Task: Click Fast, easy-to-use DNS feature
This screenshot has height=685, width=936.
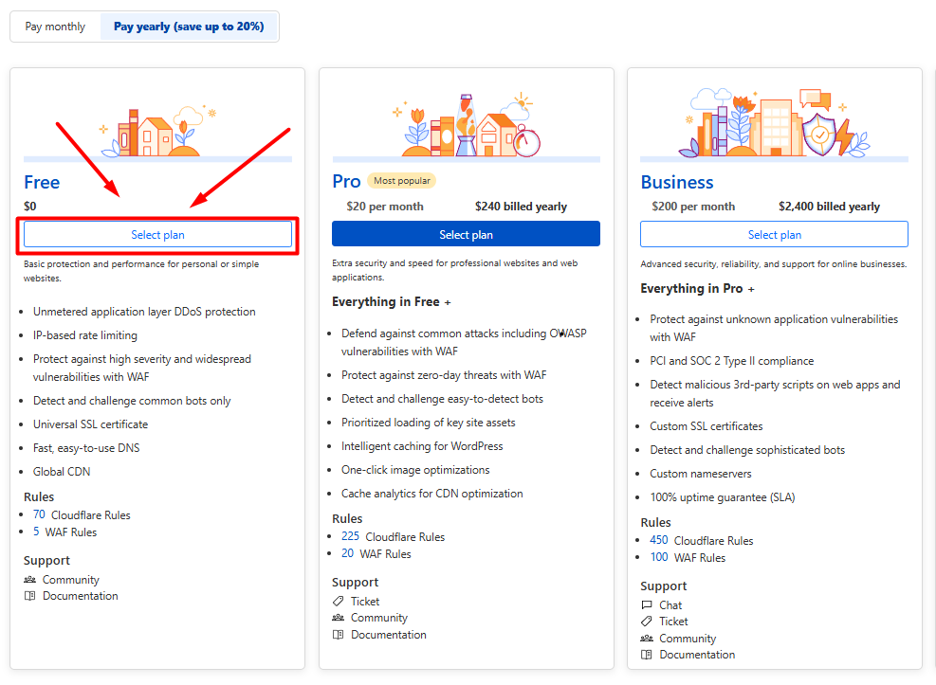Action: click(x=86, y=448)
